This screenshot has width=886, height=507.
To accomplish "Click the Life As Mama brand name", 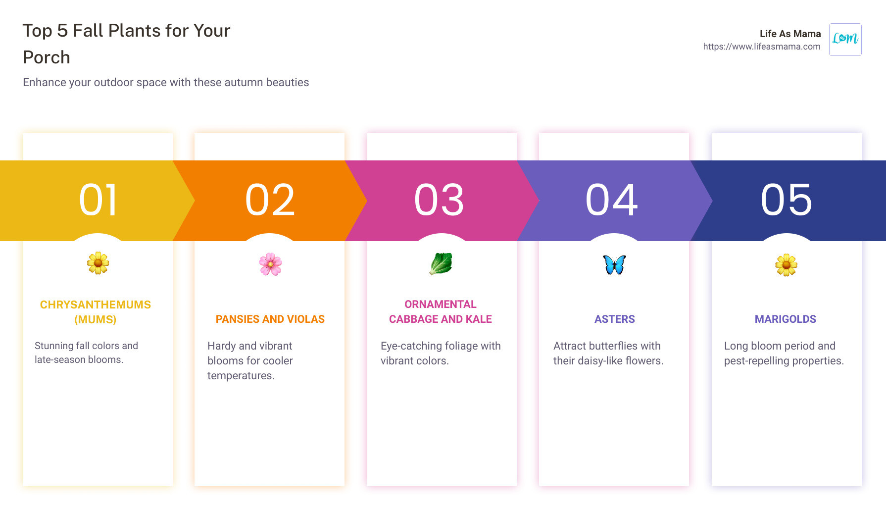I will (790, 34).
